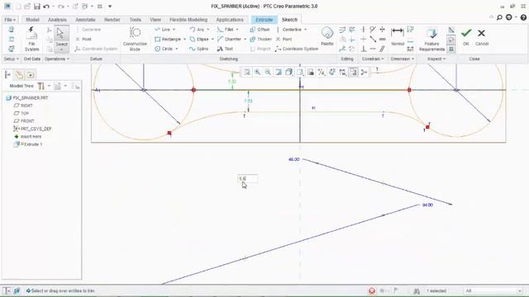This screenshot has height=297, width=529.
Task: Apply the Equal constraint icon
Action: click(x=382, y=40)
